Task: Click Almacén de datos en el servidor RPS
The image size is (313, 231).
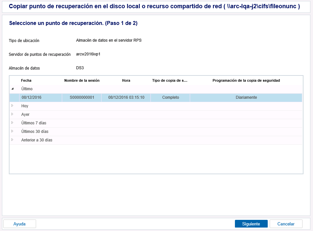Action: click(109, 40)
